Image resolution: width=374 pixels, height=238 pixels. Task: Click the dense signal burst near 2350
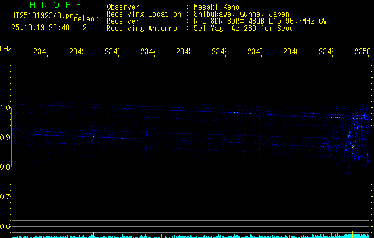pyautogui.click(x=356, y=131)
